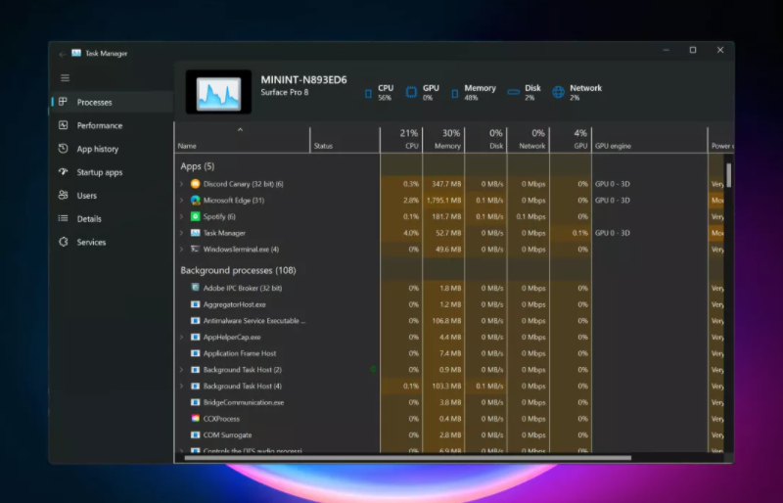
Task: Click the Memory icon in header
Action: pos(455,93)
